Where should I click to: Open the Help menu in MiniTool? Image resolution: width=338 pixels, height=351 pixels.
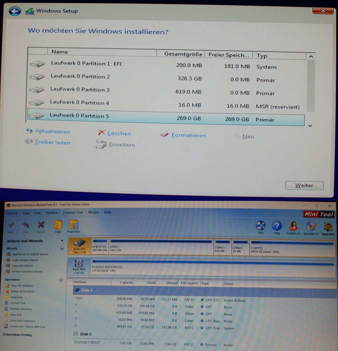pos(107,212)
